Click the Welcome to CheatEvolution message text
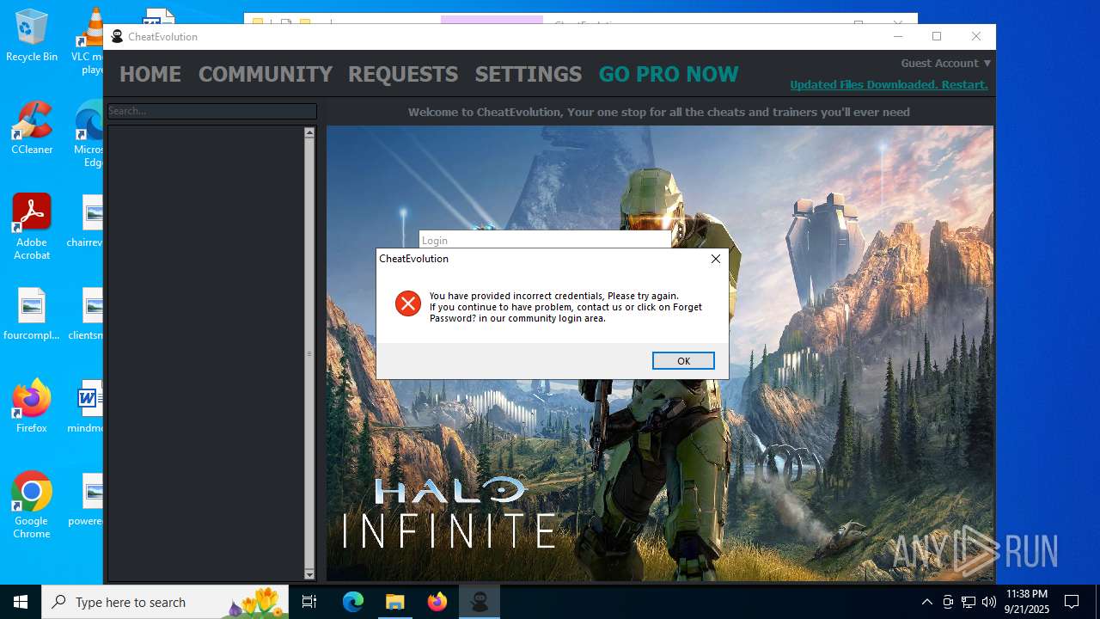Viewport: 1100px width, 619px height. pos(658,112)
